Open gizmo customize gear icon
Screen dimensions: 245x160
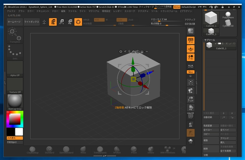click(x=121, y=52)
